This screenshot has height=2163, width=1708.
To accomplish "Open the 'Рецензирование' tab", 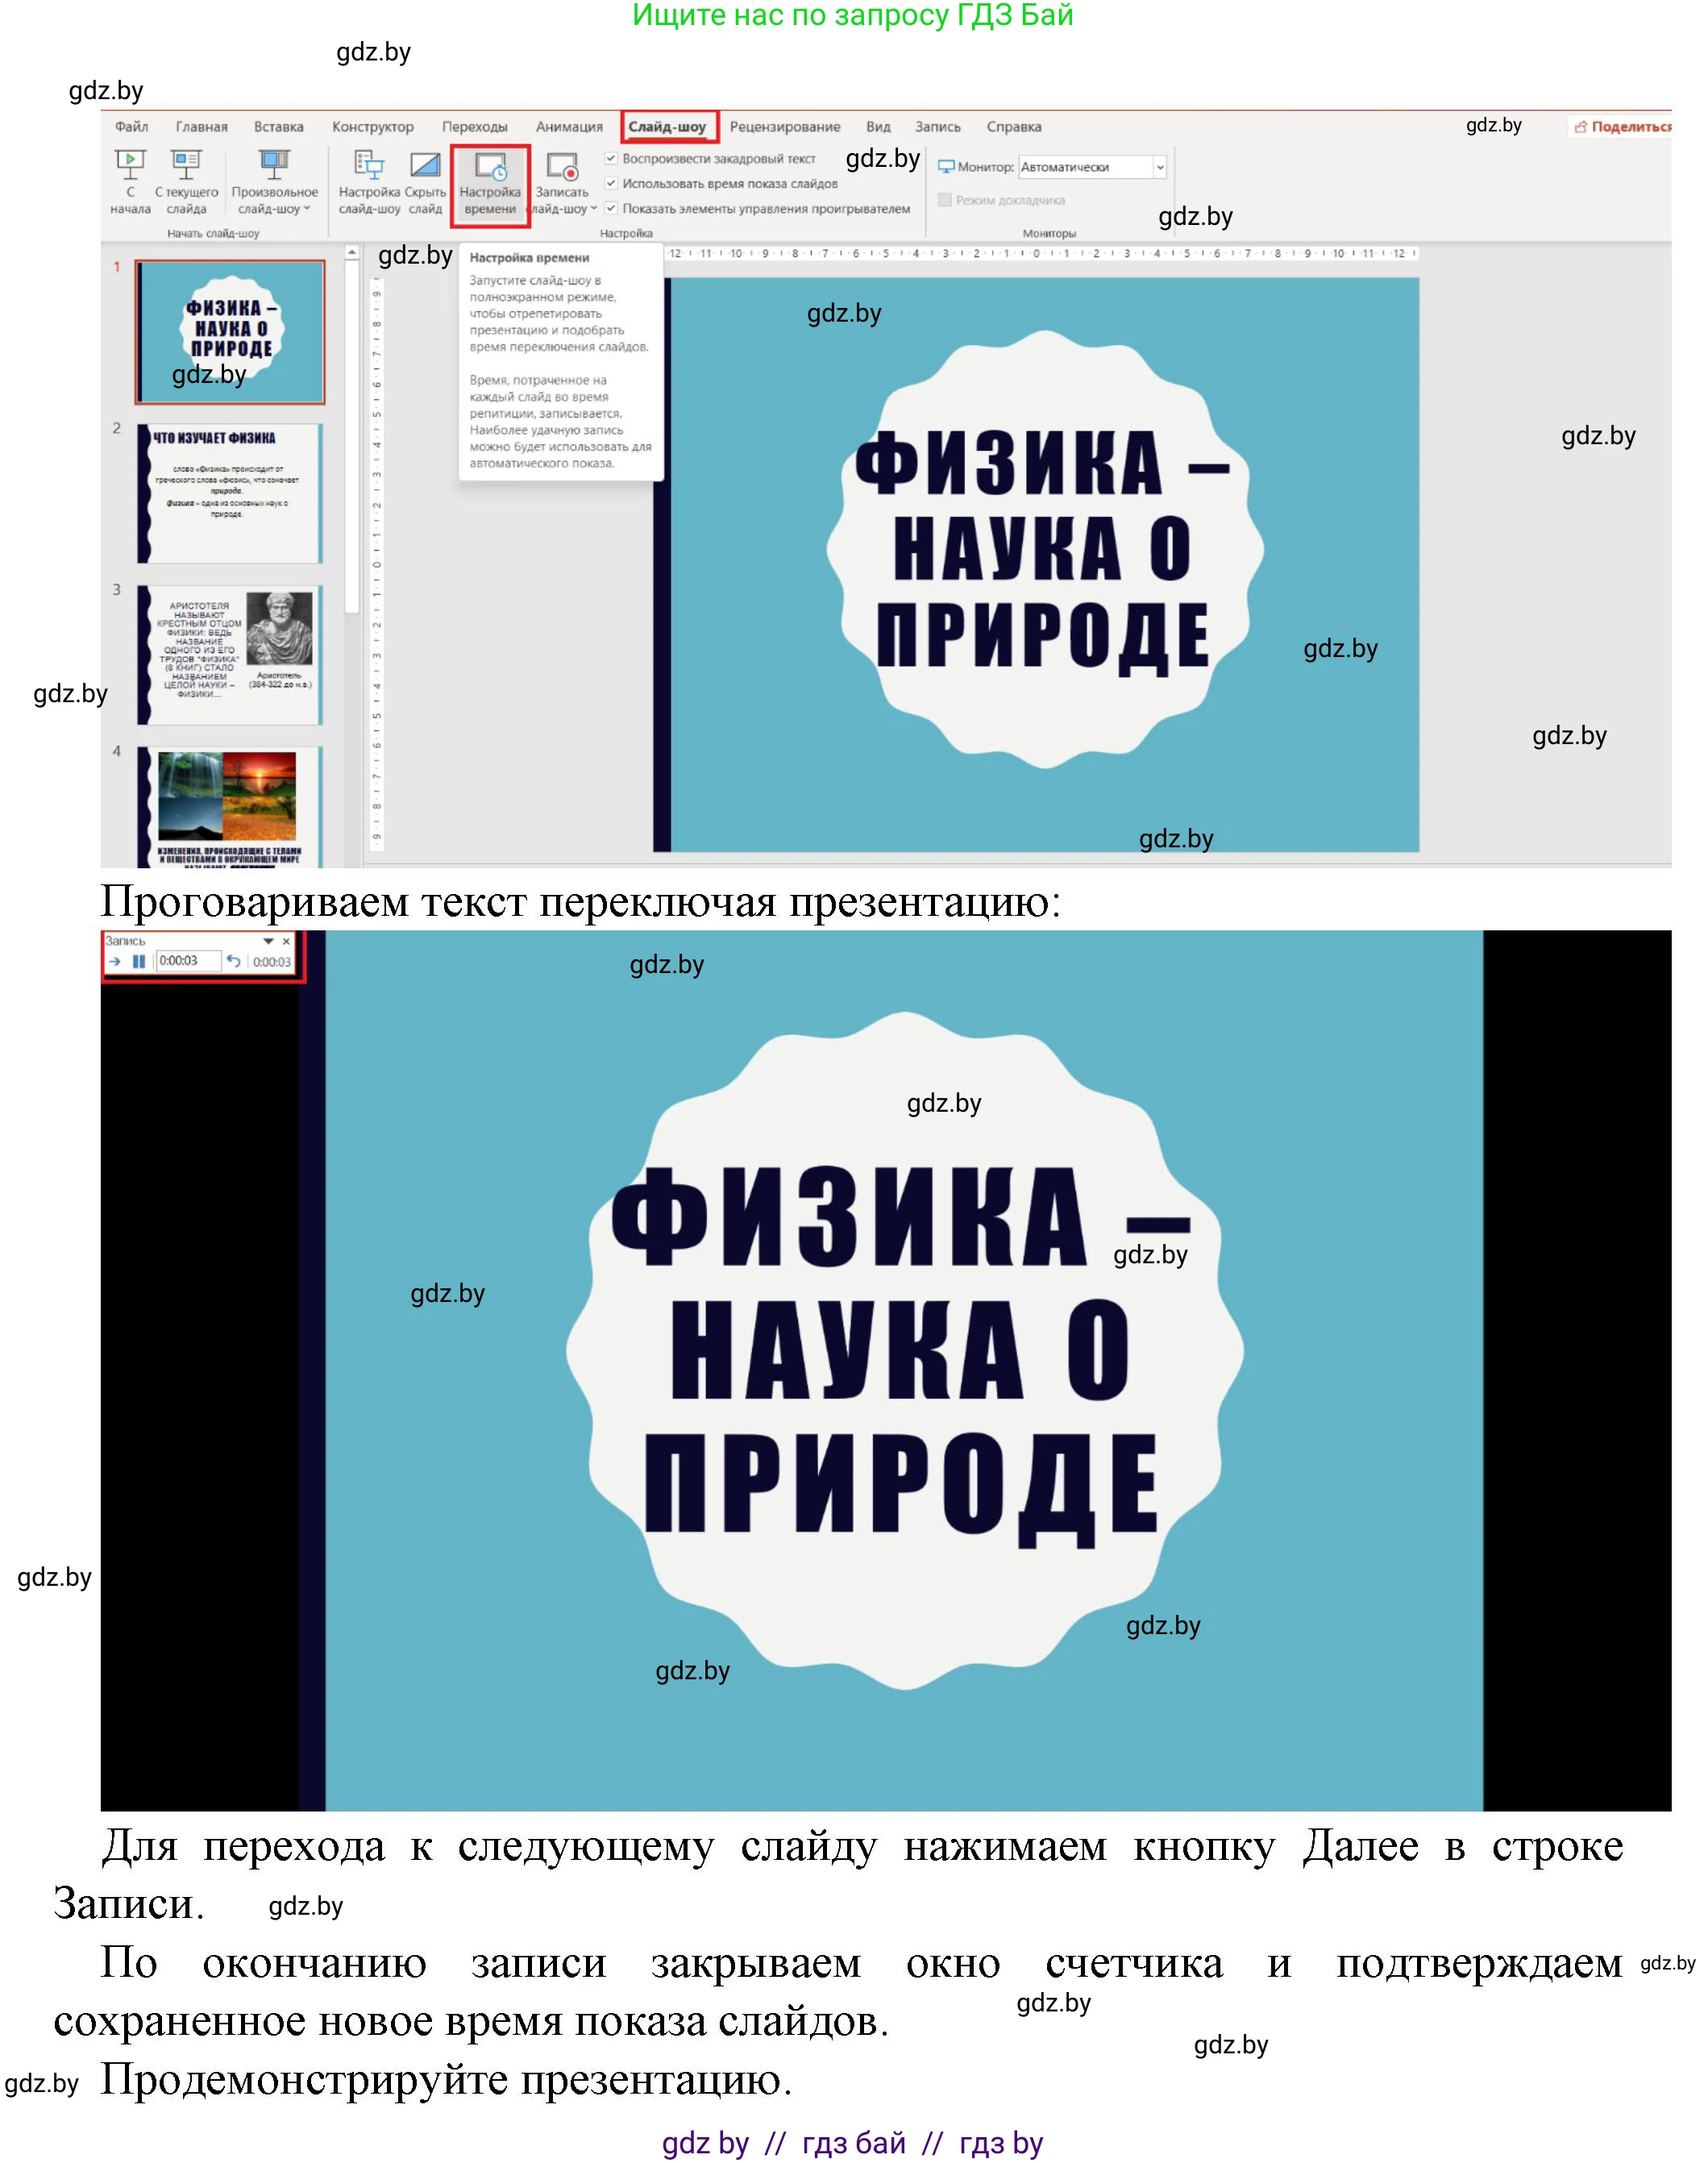I will point(784,127).
